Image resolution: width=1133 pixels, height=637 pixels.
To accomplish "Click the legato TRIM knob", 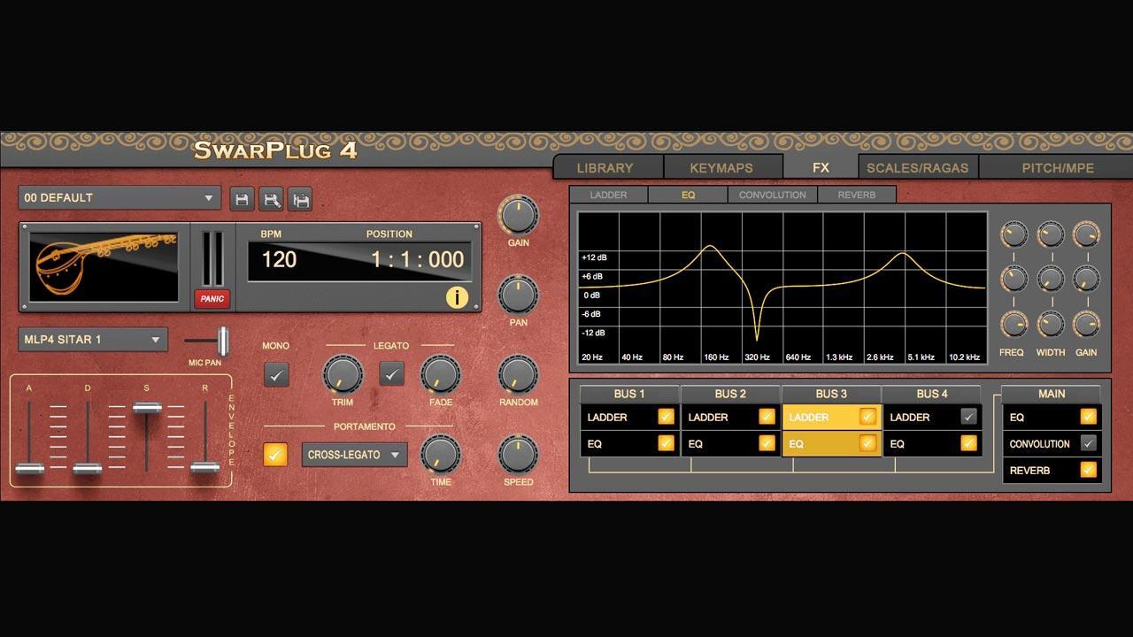I will (343, 374).
